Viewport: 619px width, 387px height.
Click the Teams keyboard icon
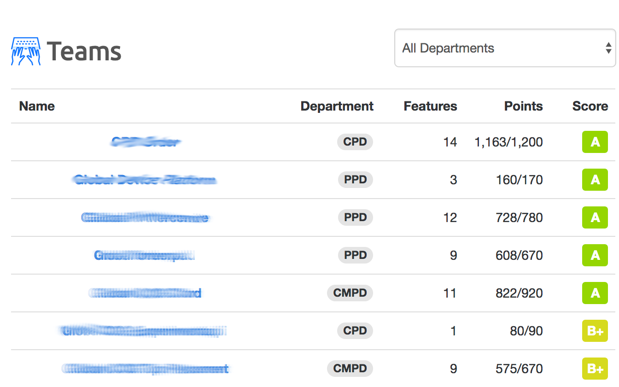tap(26, 51)
